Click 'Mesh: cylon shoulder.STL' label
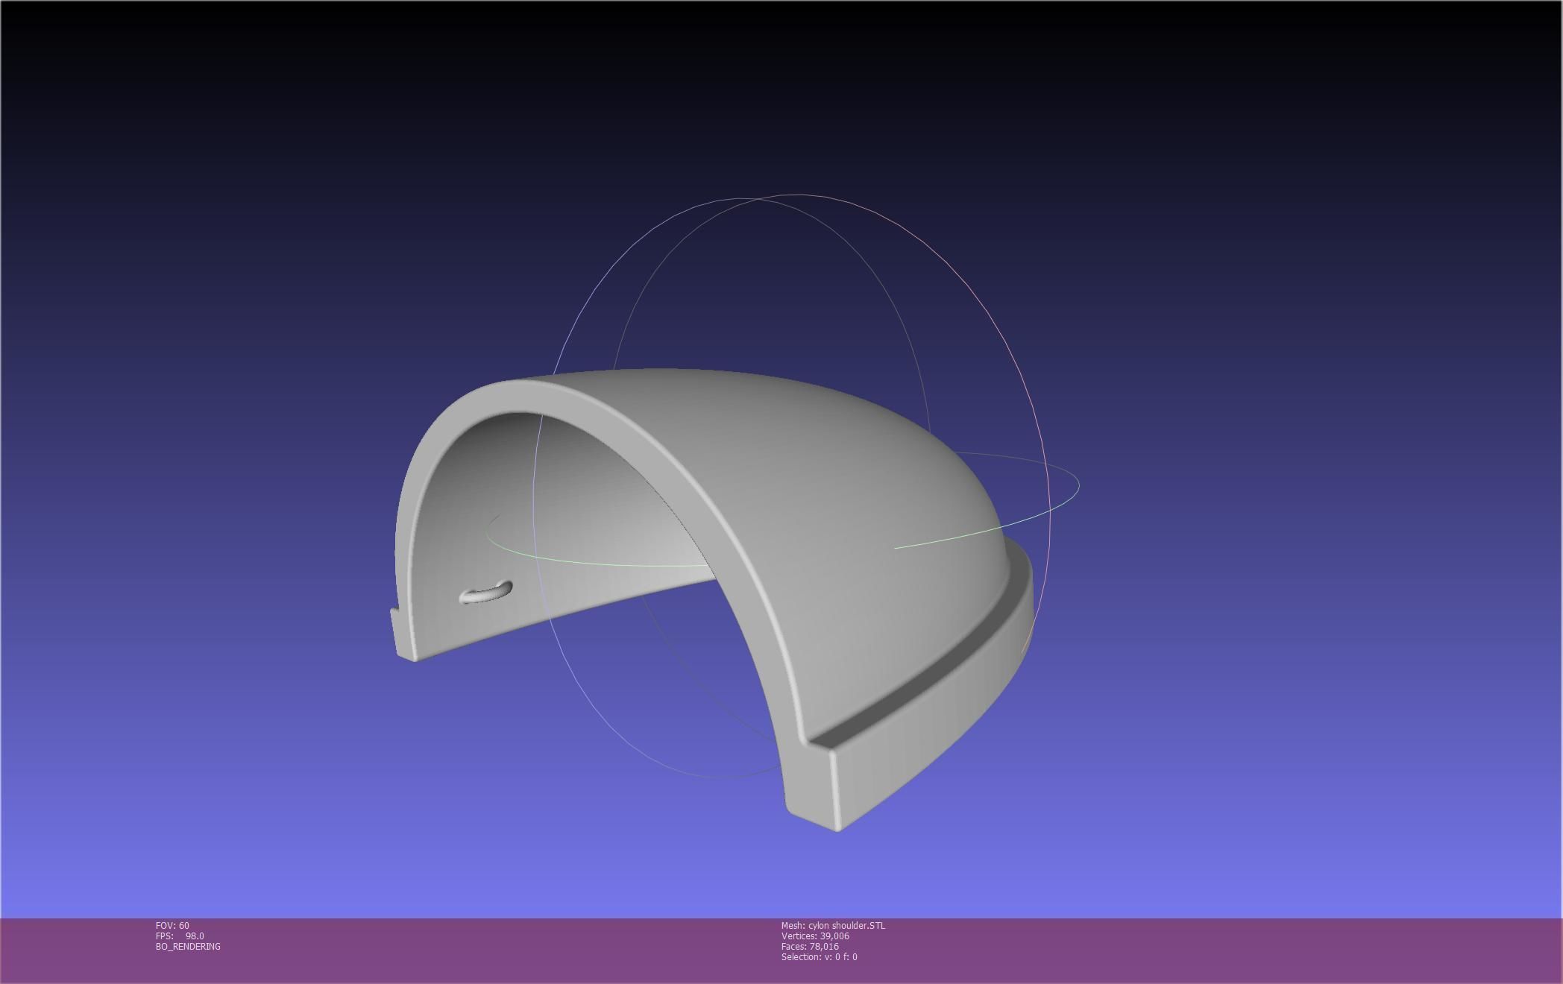Viewport: 1563px width, 984px height. coord(833,926)
